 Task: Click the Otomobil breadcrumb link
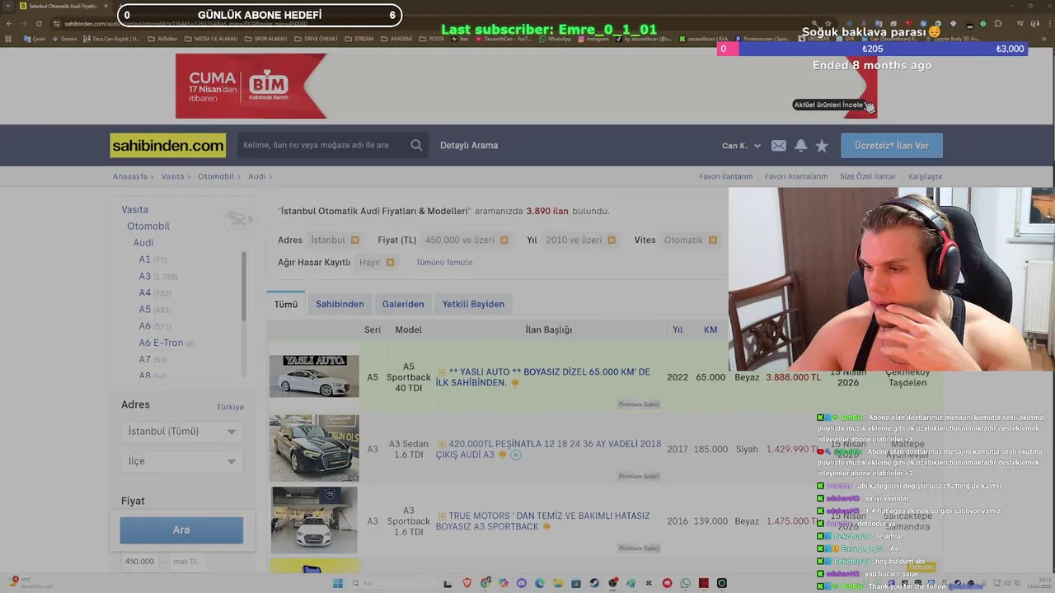[216, 176]
